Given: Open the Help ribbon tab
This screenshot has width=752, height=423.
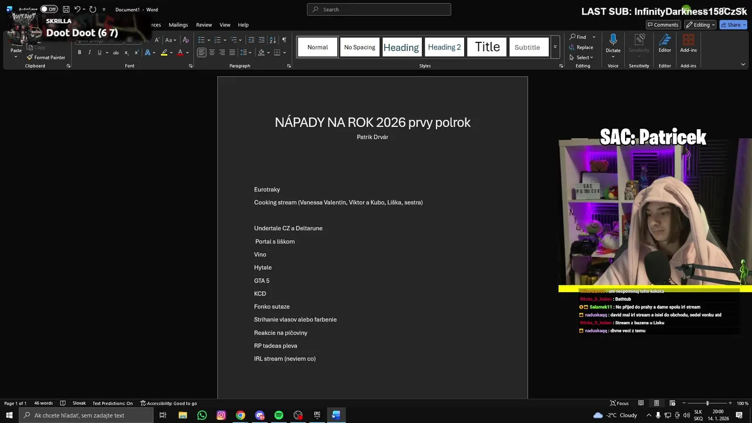Looking at the screenshot, I should point(243,25).
